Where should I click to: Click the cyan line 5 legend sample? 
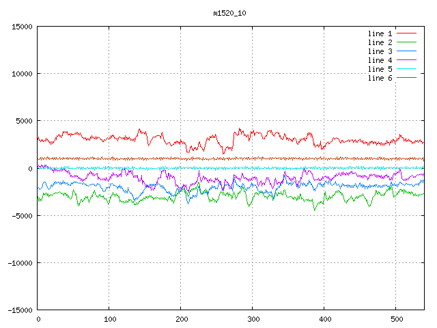coord(407,69)
